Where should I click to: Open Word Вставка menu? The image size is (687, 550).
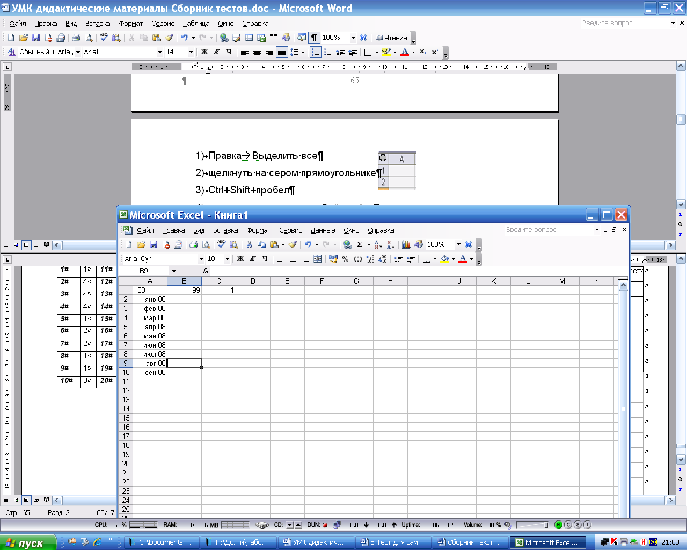(98, 24)
